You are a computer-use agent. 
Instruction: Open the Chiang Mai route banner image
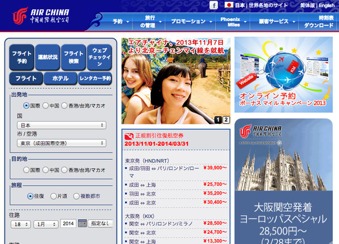176,81
